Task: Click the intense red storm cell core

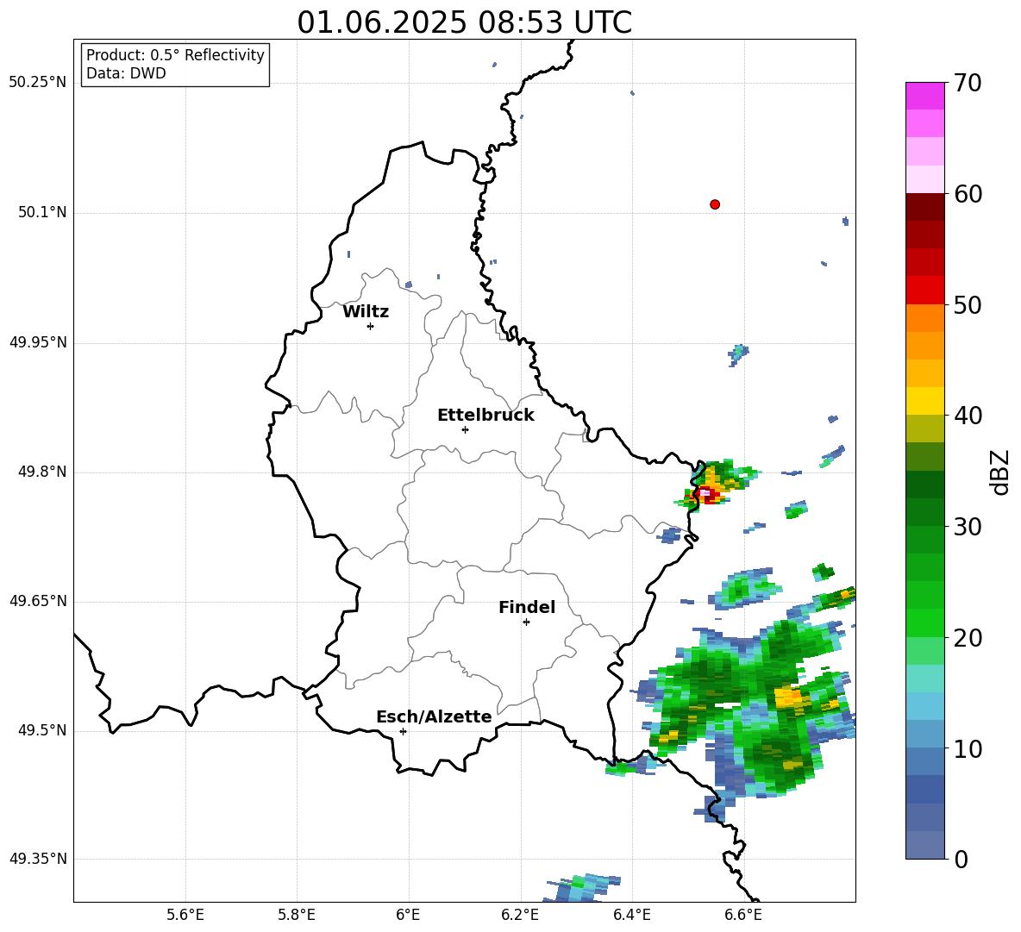Action: [x=707, y=494]
